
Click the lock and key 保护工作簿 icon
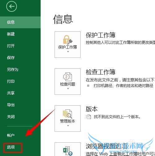click(68, 40)
